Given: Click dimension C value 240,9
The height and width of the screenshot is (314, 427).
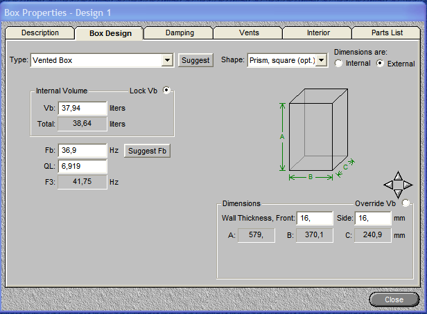Looking at the screenshot, I should pos(372,235).
